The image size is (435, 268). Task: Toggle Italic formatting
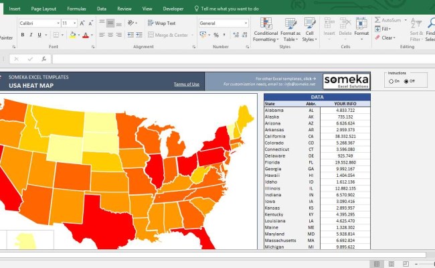[31, 35]
